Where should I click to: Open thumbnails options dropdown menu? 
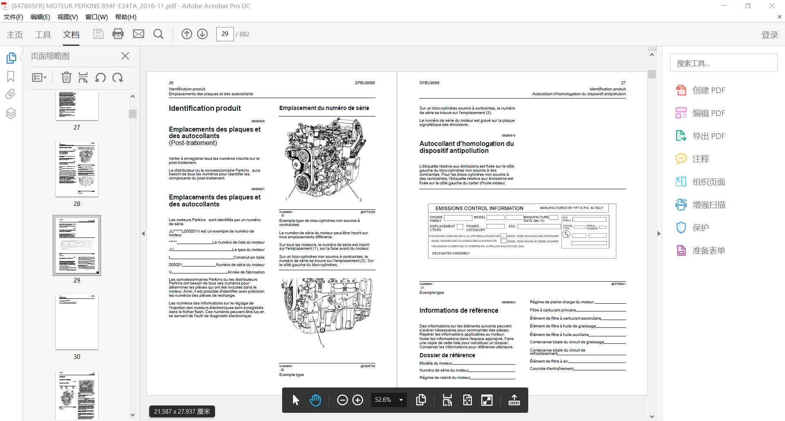39,77
